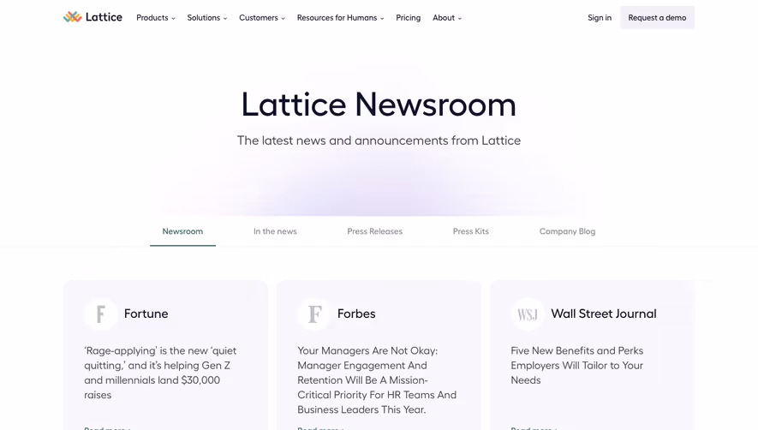The image size is (758, 430).
Task: Click the Lattice logo icon
Action: [x=73, y=17]
